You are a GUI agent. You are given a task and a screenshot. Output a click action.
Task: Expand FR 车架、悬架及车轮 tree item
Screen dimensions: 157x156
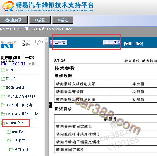pyautogui.click(x=22, y=114)
